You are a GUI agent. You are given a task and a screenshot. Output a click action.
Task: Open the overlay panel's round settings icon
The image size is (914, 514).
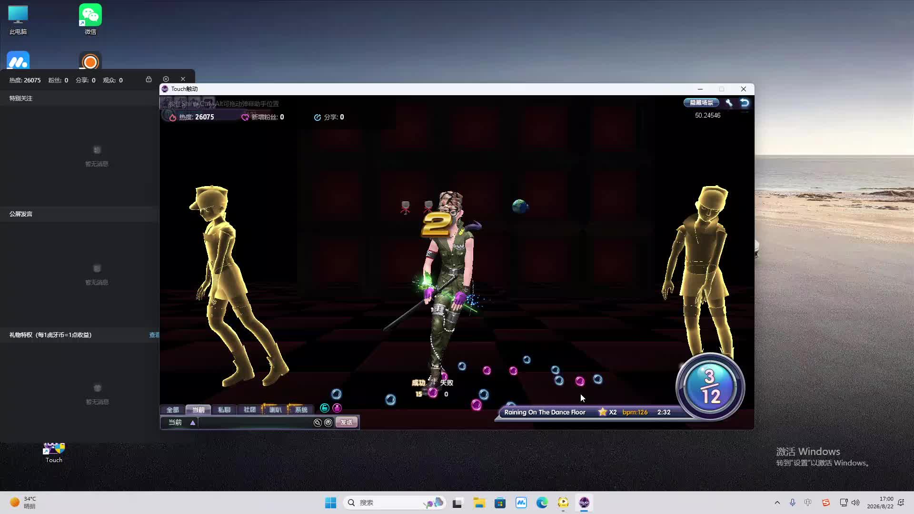[166, 79]
